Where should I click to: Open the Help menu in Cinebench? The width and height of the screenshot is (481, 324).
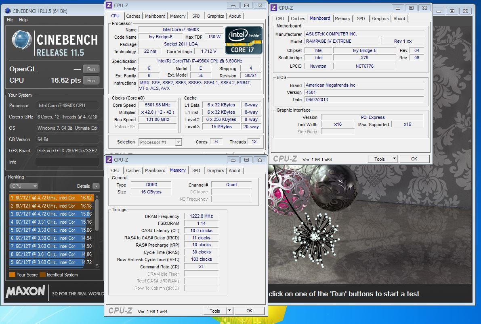click(23, 20)
